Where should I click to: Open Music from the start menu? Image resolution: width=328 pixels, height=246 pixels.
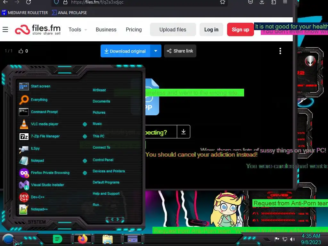click(97, 124)
